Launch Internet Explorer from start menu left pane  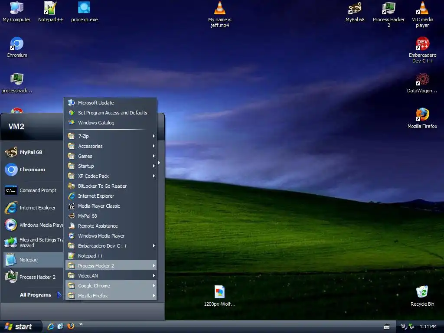pos(33,208)
